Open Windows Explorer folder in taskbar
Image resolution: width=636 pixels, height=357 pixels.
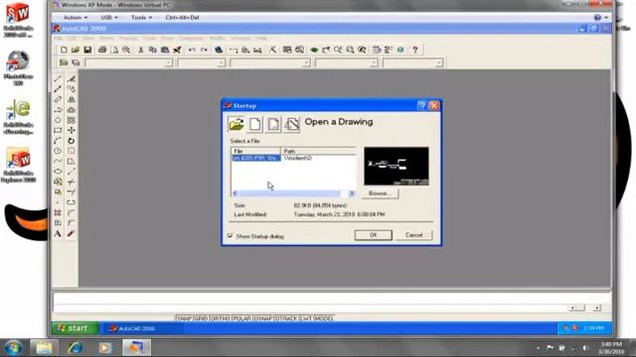pyautogui.click(x=44, y=347)
